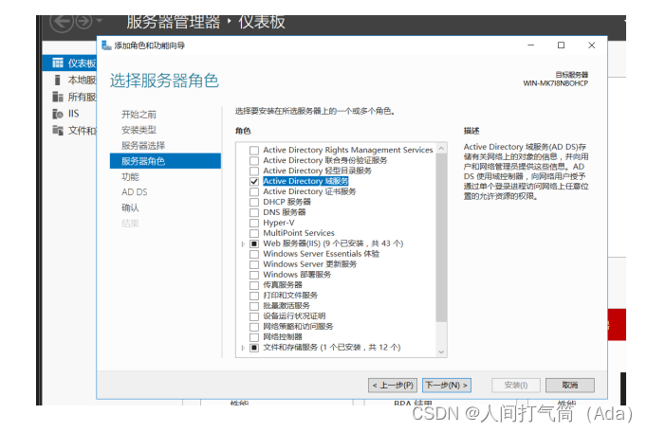647x432 pixels.
Task: Click the all servers icon in the sidebar
Action: [x=57, y=97]
